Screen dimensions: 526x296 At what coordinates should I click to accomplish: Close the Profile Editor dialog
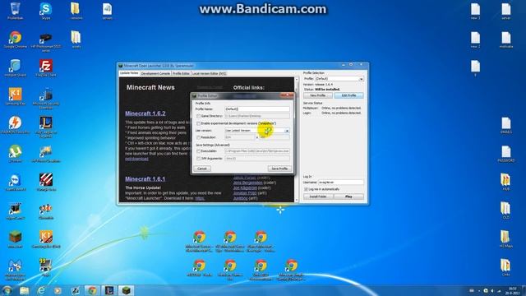coord(287,95)
